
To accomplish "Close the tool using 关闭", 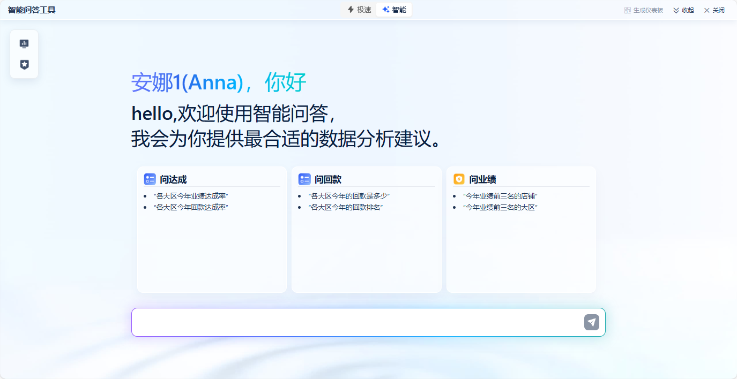I will click(714, 10).
